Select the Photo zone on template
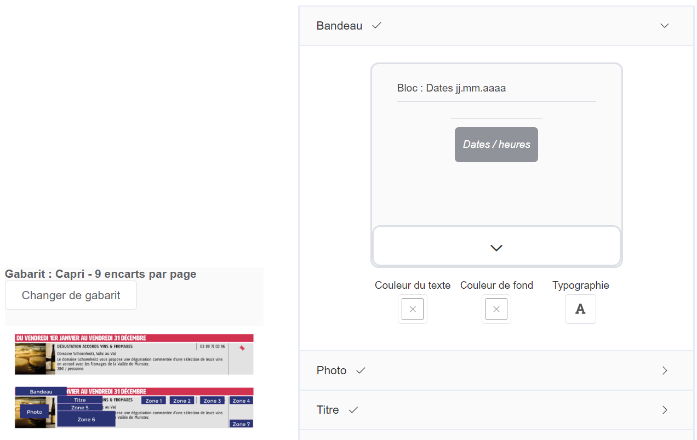The height and width of the screenshot is (440, 697). coord(35,412)
